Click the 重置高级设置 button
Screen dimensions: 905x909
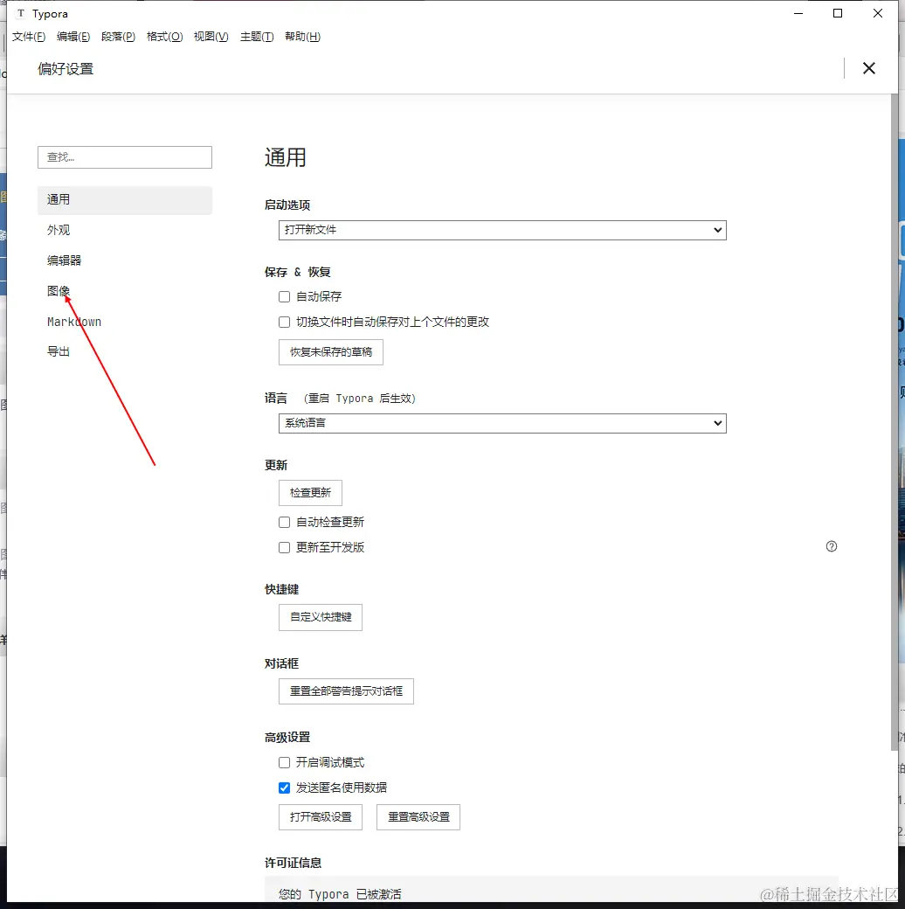click(418, 817)
